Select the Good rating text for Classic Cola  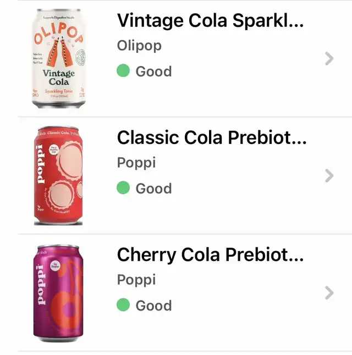pyautogui.click(x=153, y=188)
